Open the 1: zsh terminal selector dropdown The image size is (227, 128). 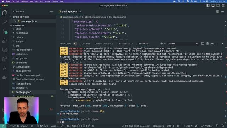click(x=183, y=43)
